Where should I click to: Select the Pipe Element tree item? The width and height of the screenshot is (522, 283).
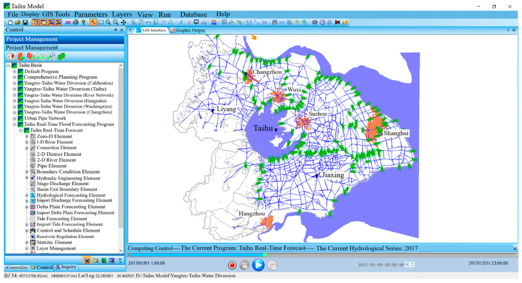coord(52,166)
